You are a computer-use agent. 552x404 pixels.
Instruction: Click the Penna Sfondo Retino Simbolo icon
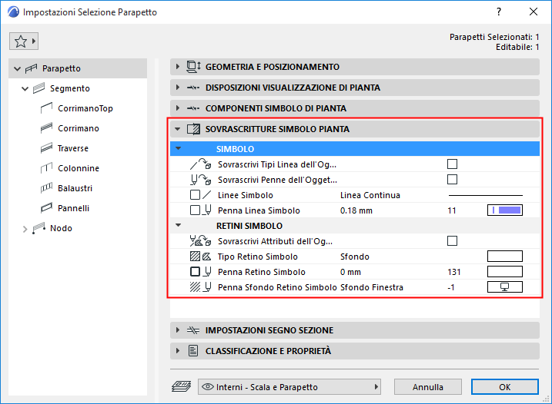201,287
